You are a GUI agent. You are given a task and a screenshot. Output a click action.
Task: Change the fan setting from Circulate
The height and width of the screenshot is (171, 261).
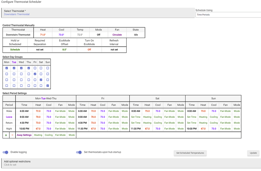pos(117,35)
